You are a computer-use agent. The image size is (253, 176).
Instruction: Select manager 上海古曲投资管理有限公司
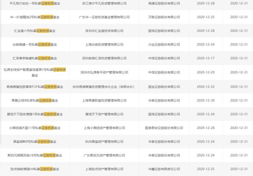coord(104,45)
